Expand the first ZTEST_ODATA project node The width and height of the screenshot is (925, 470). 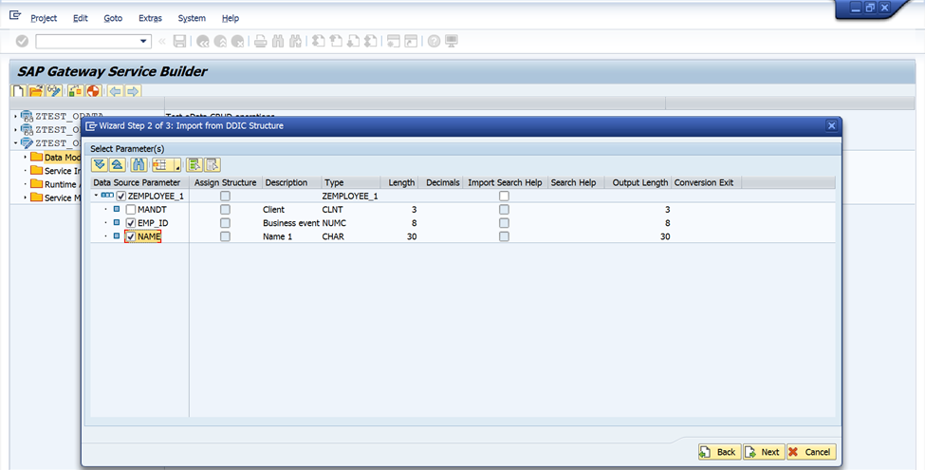[16, 117]
